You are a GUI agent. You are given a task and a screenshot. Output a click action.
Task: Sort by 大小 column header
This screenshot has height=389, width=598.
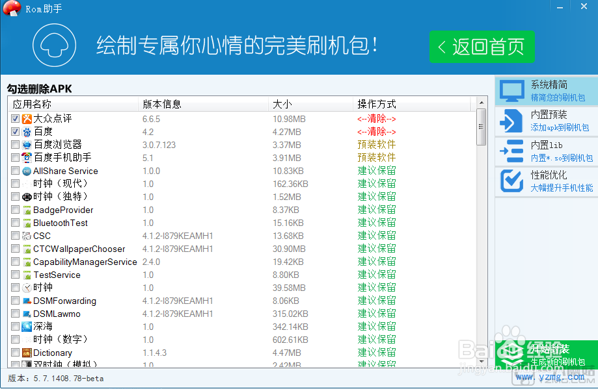click(x=311, y=104)
